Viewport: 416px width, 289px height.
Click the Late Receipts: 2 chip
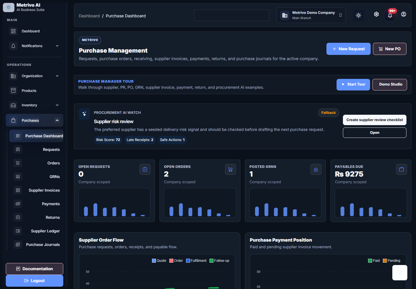[x=140, y=140]
